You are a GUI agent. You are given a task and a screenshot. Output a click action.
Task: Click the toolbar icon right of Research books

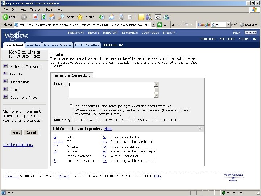[x=158, y=17]
